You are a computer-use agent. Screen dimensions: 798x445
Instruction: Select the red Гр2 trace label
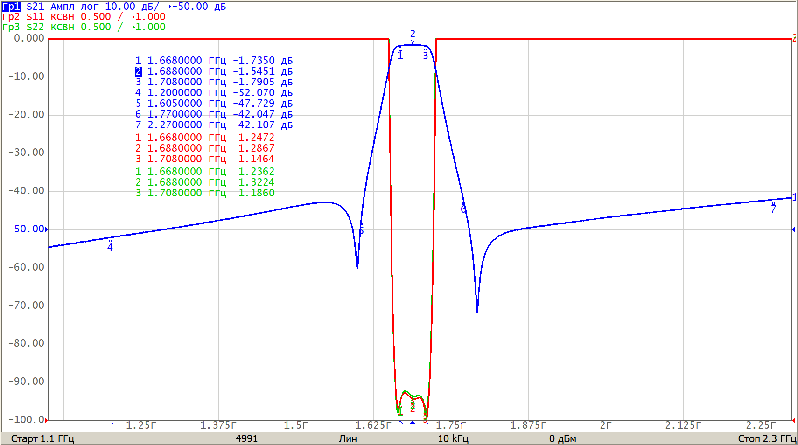tap(11, 17)
